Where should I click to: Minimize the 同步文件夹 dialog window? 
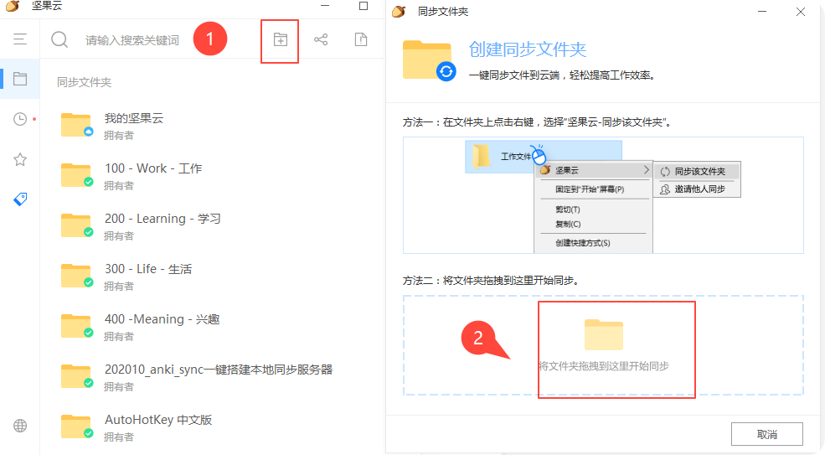(762, 12)
